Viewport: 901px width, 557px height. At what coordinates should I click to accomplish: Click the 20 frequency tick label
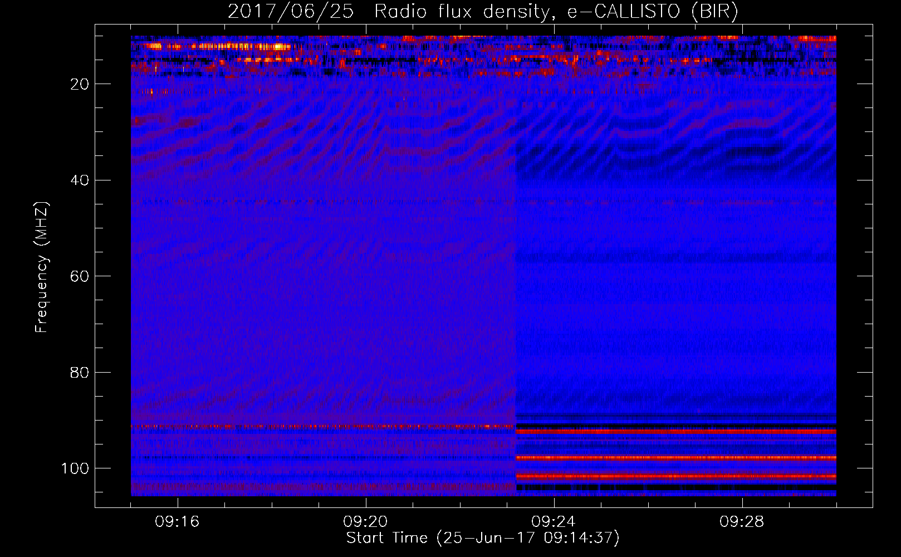coord(80,84)
